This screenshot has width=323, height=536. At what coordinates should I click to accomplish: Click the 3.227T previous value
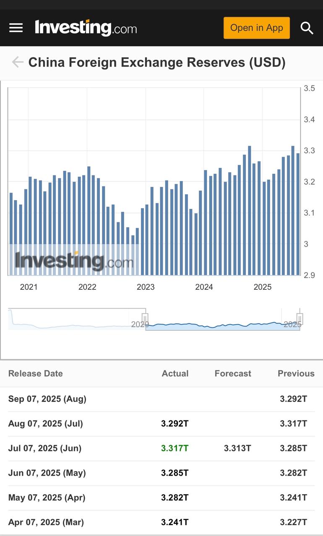point(294,523)
